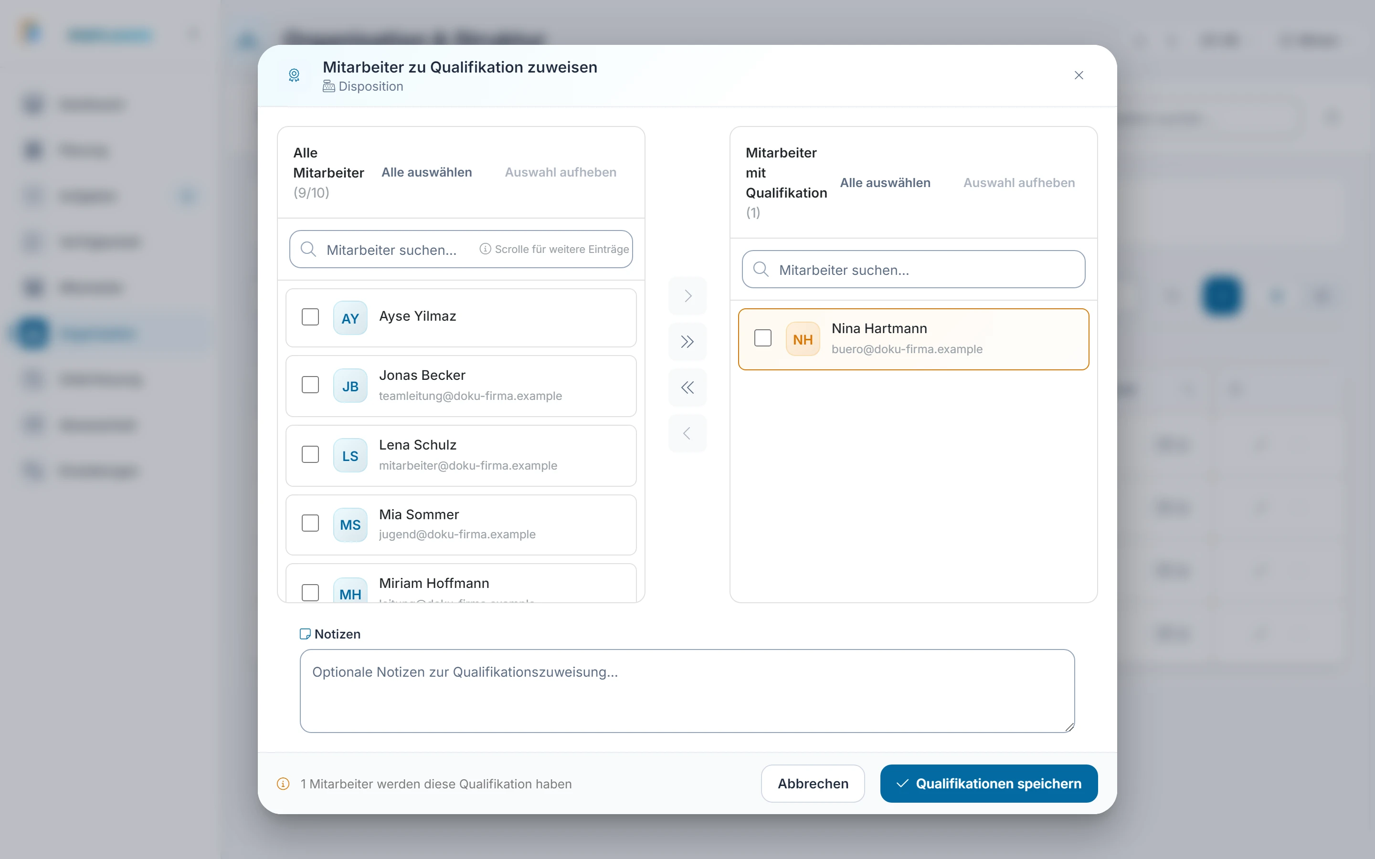
Task: Clear selection in Alle Mitarbeiter list
Action: point(560,172)
